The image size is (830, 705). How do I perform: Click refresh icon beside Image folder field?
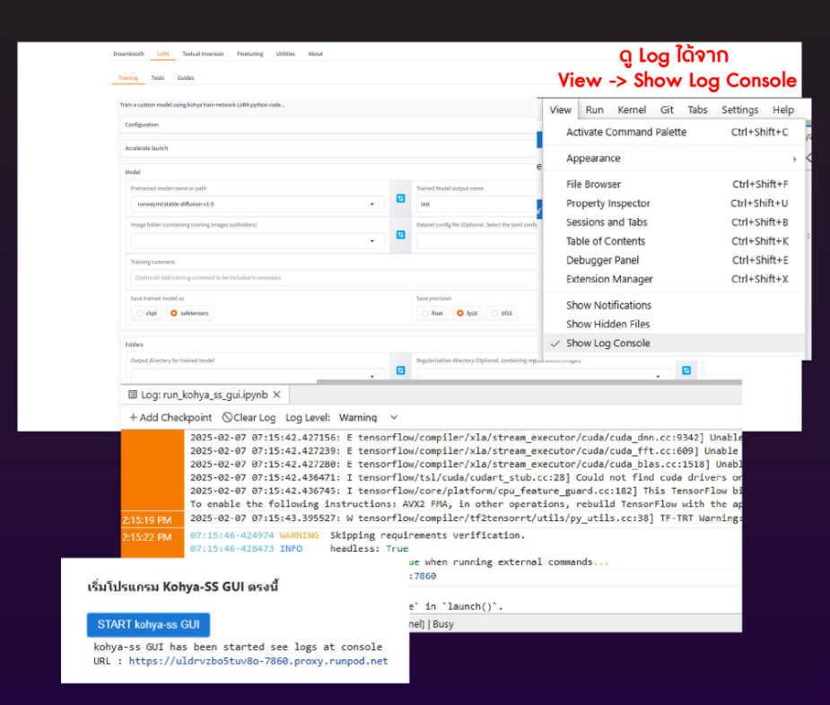[x=400, y=235]
